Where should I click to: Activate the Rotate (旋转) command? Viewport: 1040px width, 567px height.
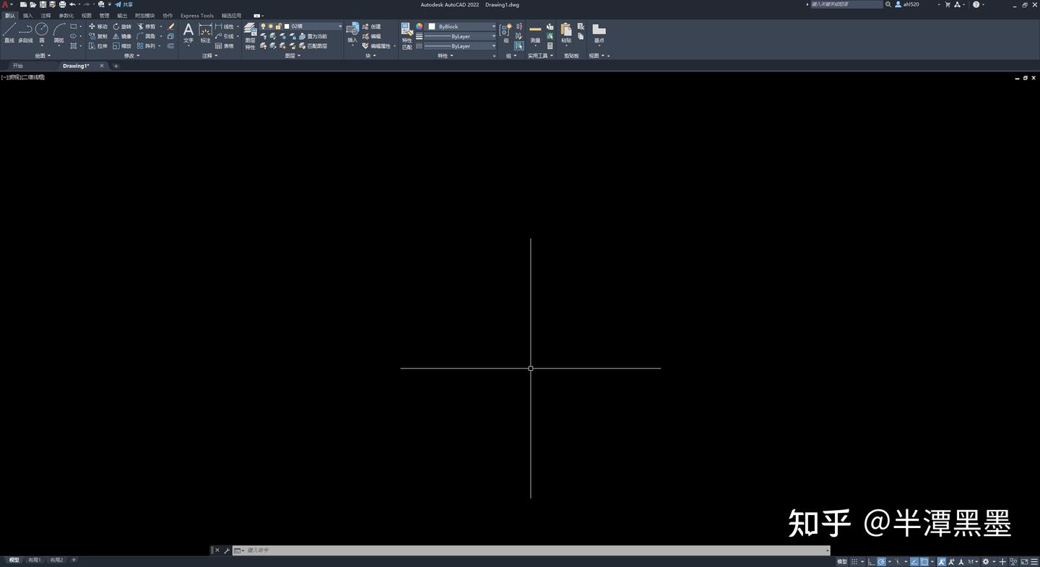pyautogui.click(x=123, y=27)
